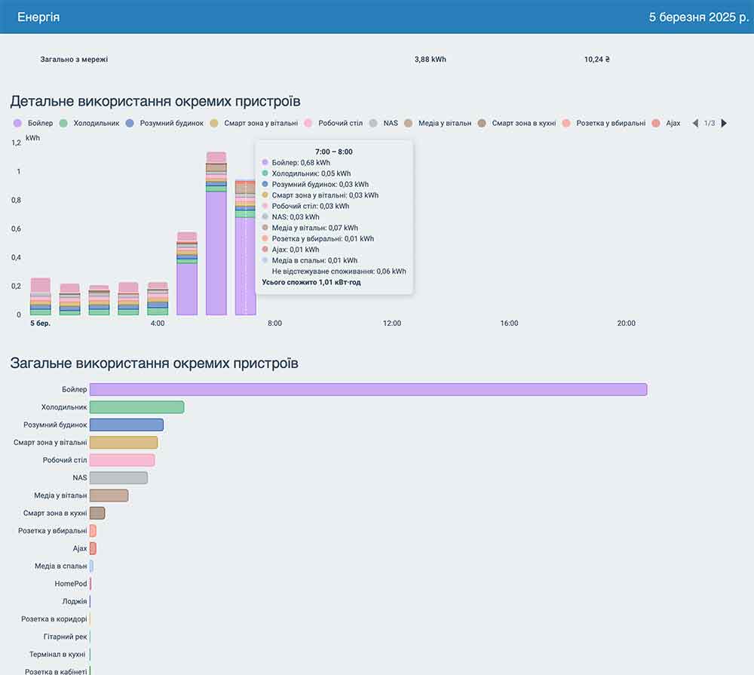Click the previous legend page arrow
This screenshot has height=675, width=754.
(x=695, y=123)
